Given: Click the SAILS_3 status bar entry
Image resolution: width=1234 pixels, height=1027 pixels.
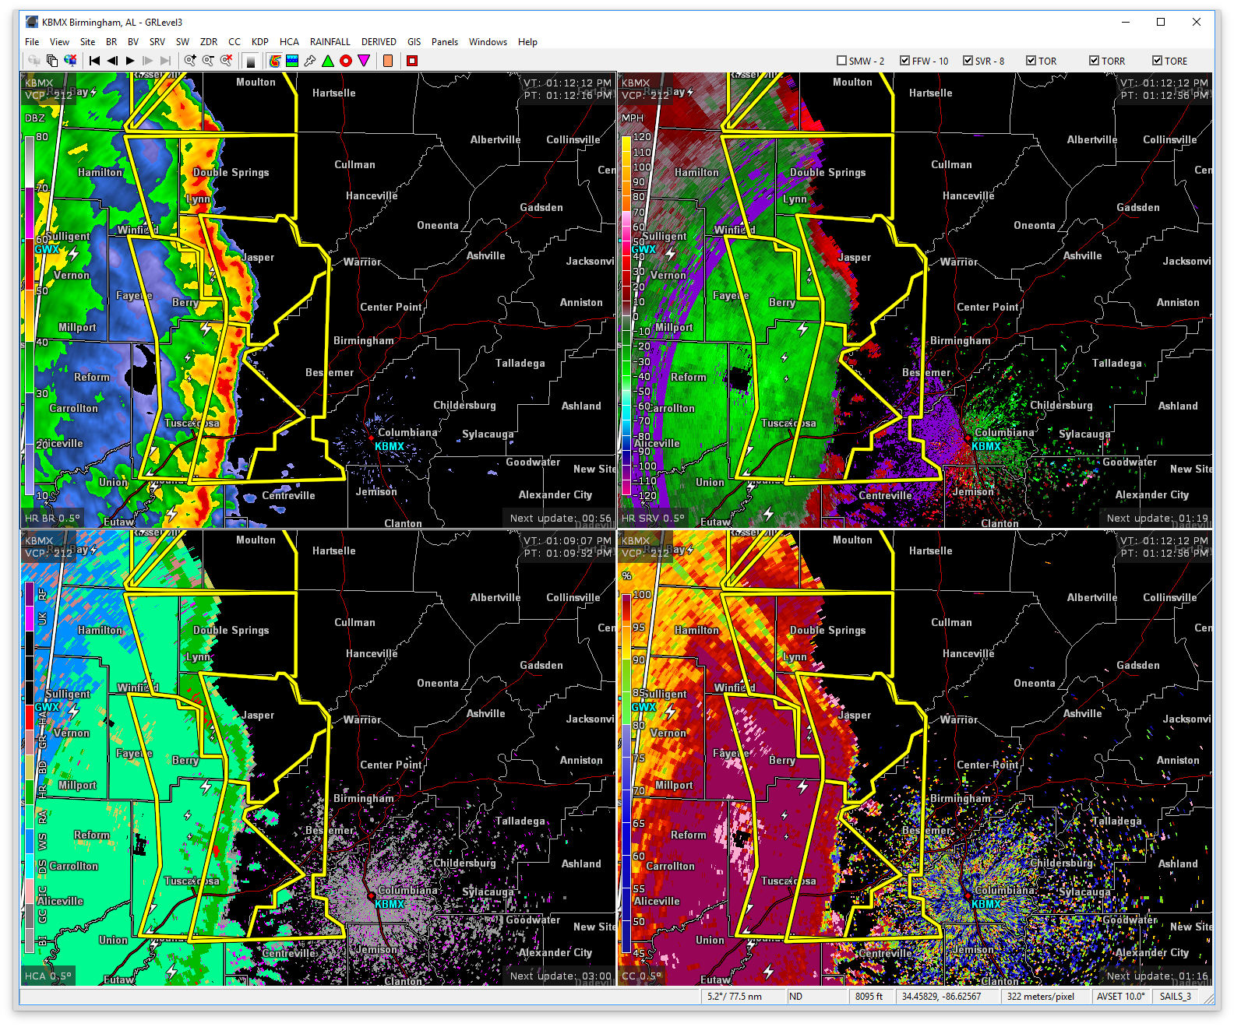Looking at the screenshot, I should pyautogui.click(x=1176, y=996).
